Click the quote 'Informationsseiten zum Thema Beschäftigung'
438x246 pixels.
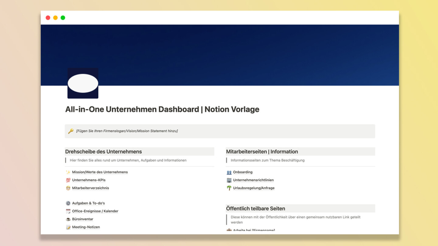pyautogui.click(x=267, y=160)
